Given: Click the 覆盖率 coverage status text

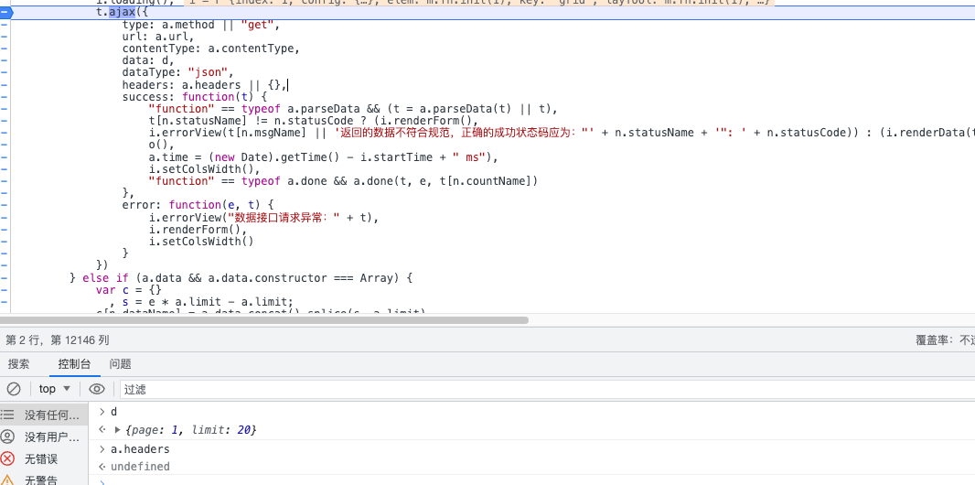Looking at the screenshot, I should (x=944, y=339).
